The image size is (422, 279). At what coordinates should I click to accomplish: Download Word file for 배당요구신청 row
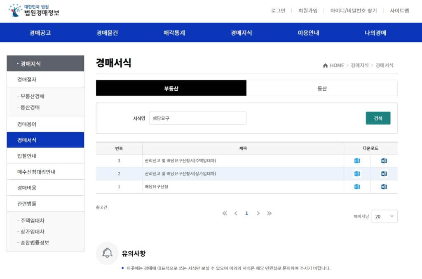coord(384,187)
